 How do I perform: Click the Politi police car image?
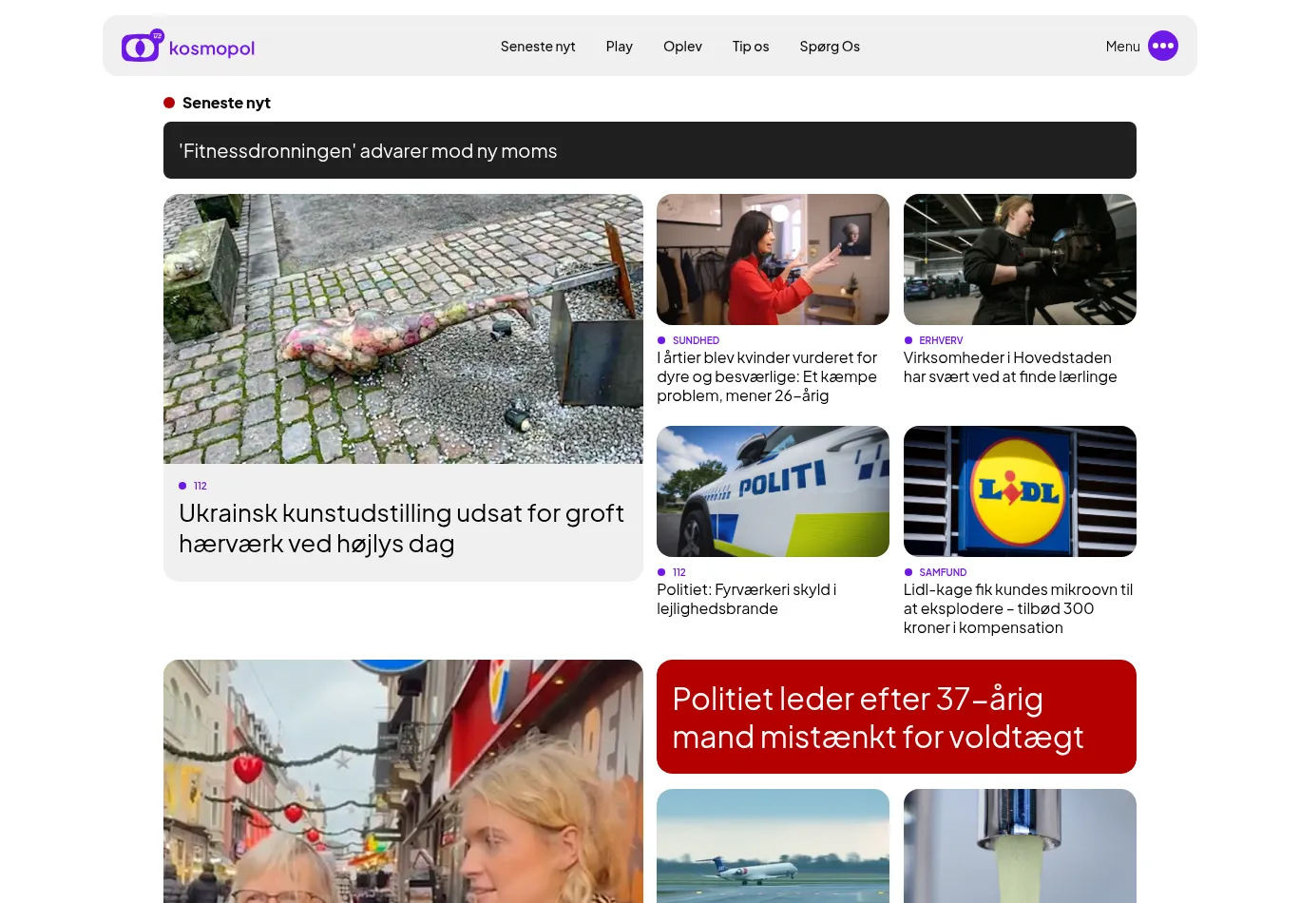click(773, 491)
